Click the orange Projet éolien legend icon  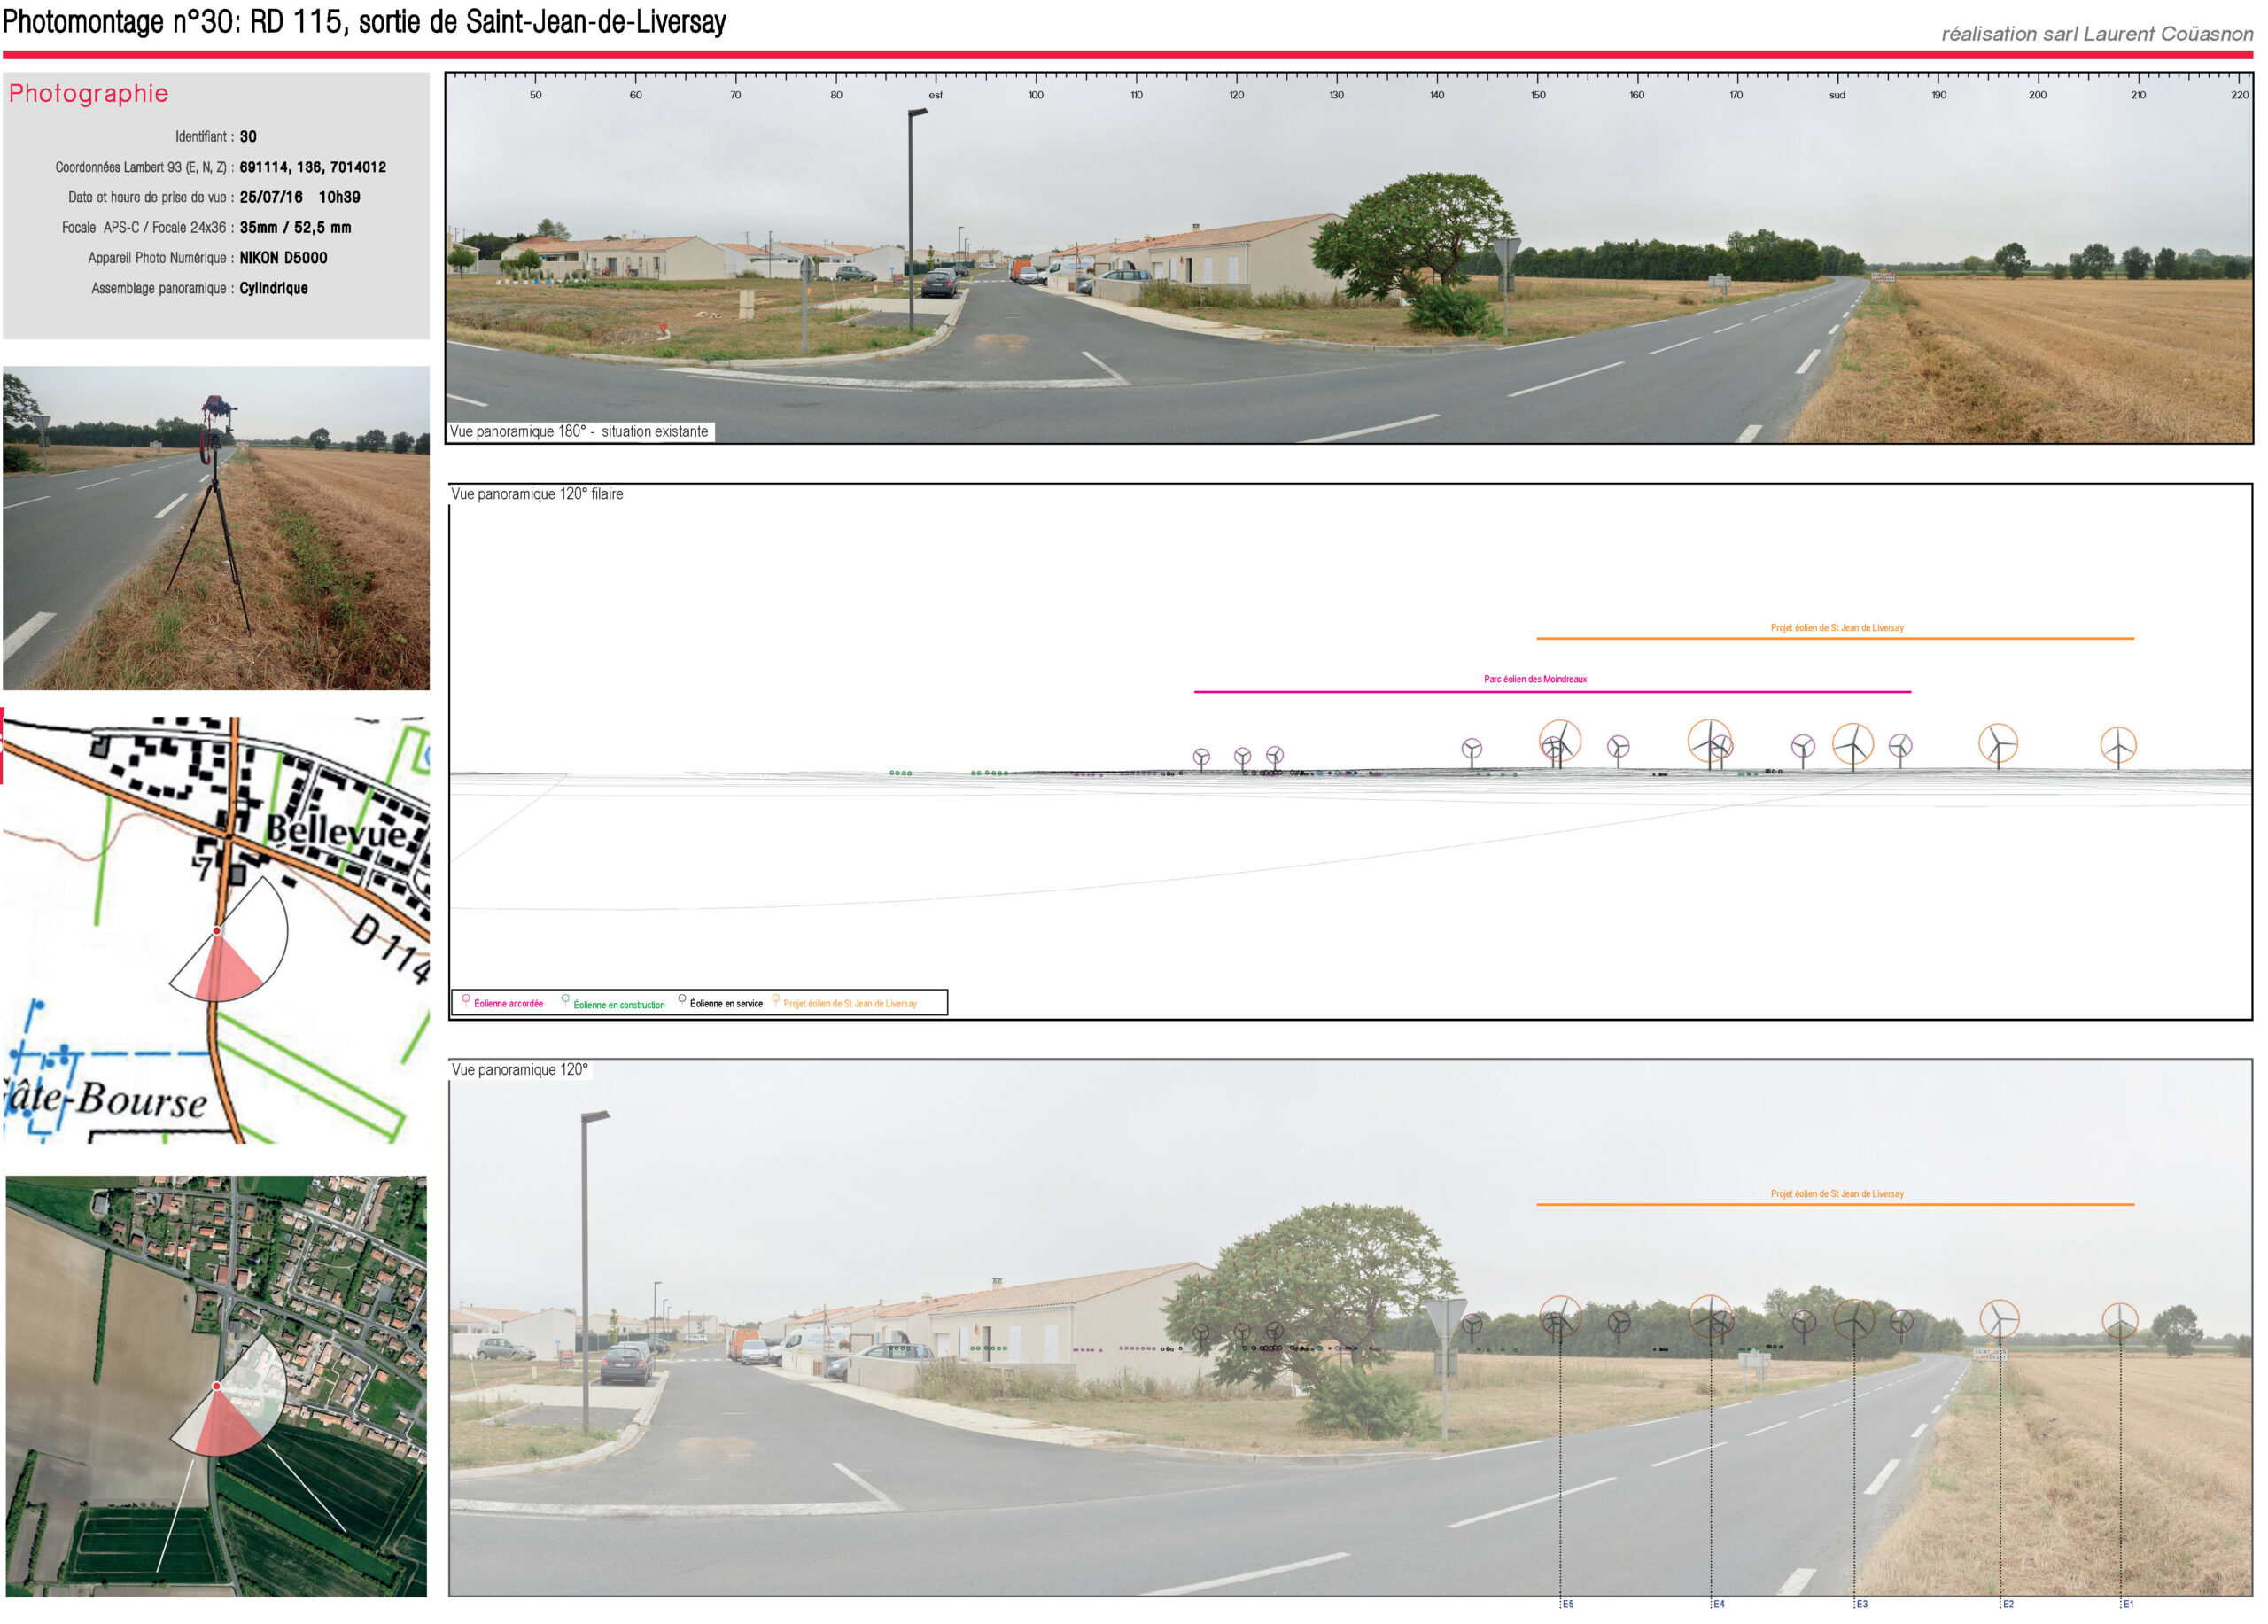pos(776,1001)
